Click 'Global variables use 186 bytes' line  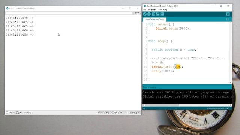pos(187,96)
